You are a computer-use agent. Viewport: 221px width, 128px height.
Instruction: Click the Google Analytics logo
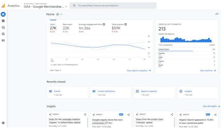coord(3,6)
